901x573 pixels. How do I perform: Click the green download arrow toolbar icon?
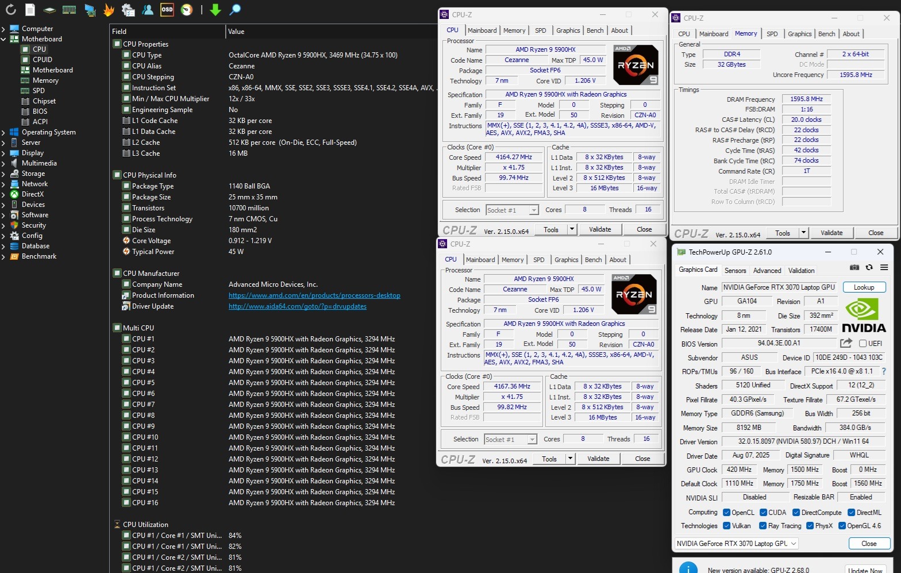click(x=215, y=10)
